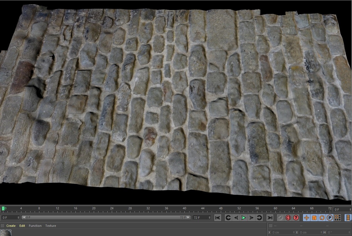The width and height of the screenshot is (352, 236).
Task: Jump to the animation start frame
Action: [218, 218]
